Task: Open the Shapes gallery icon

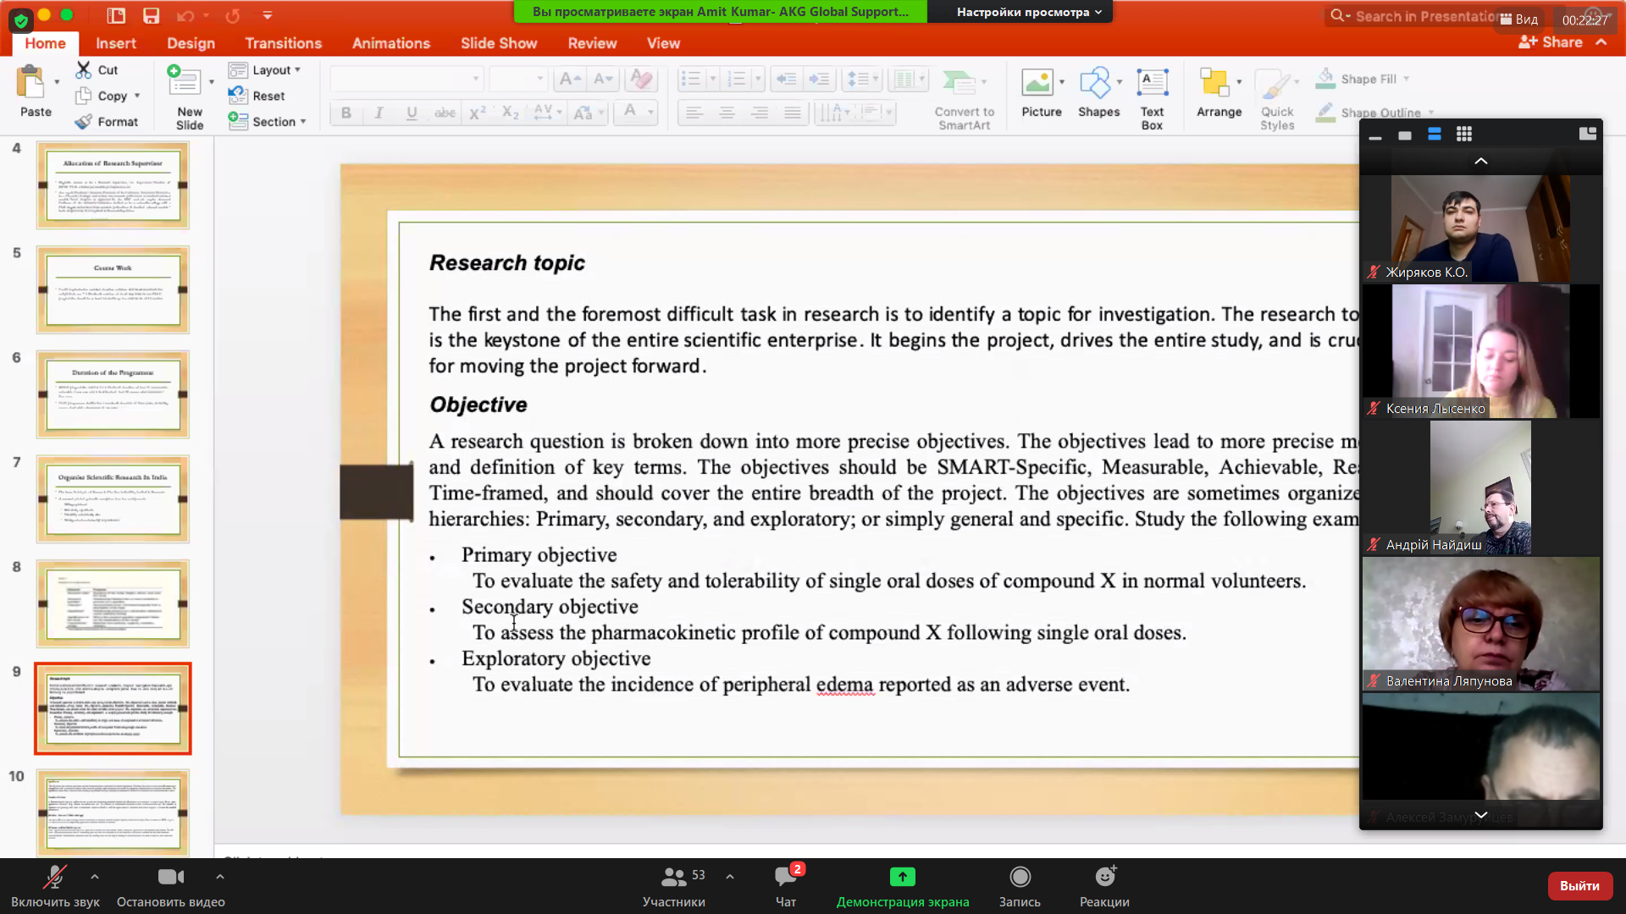Action: [1094, 83]
